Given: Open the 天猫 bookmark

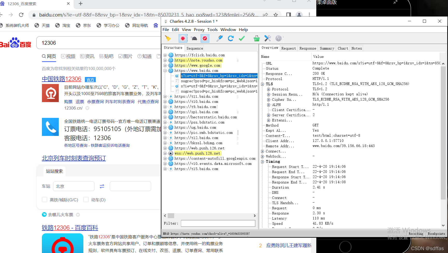Looking at the screenshot, I should 42,25.
